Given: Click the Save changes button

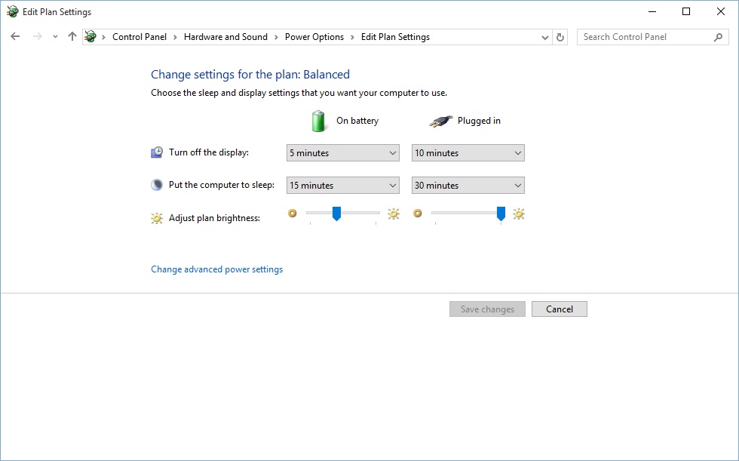Looking at the screenshot, I should tap(487, 309).
